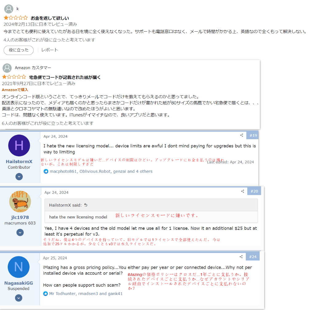Show the 4 others who liked
315x310 pixels.
[x=144, y=171]
